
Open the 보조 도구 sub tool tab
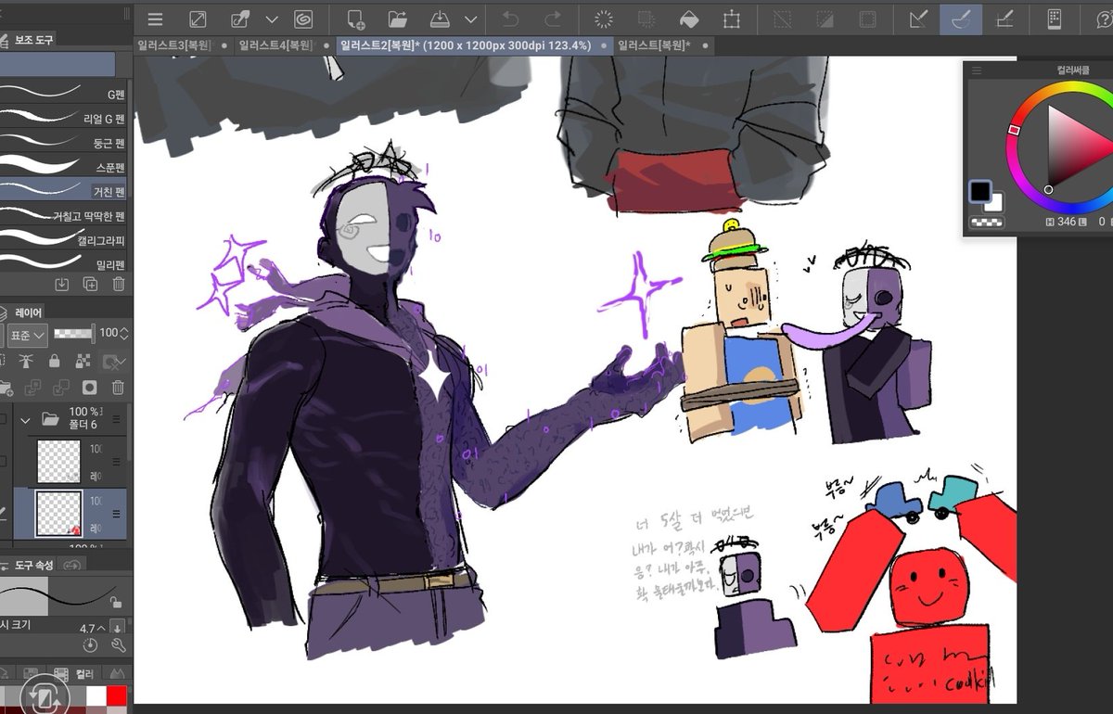pos(29,39)
